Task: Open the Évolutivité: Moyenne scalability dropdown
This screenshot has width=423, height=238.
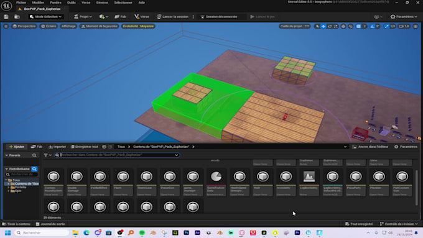Action: coord(138,26)
